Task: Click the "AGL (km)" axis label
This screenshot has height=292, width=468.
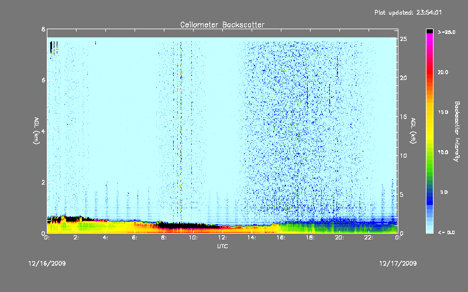Action: (36, 131)
